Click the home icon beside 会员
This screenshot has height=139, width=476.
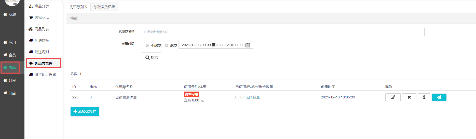click(5, 55)
